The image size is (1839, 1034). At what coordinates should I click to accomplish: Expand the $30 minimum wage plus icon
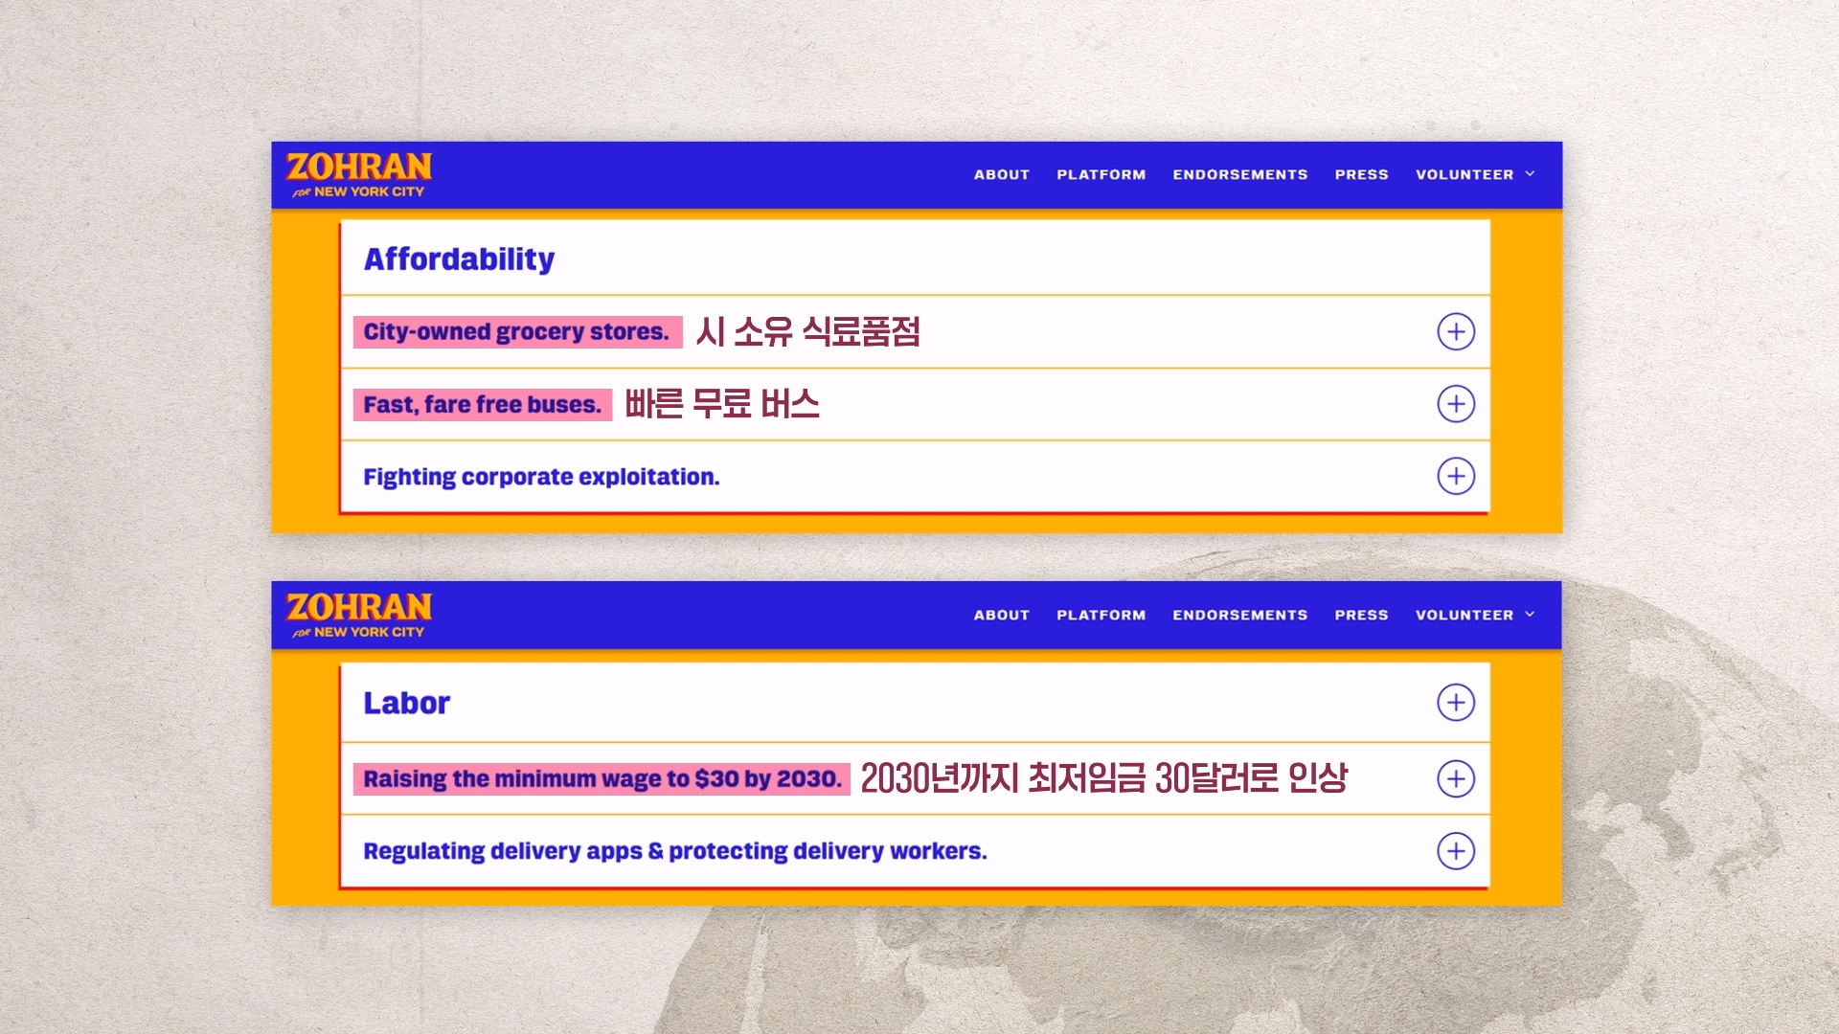point(1456,778)
